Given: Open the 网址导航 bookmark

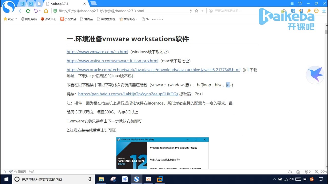Looking at the screenshot, I should click(x=29, y=19).
